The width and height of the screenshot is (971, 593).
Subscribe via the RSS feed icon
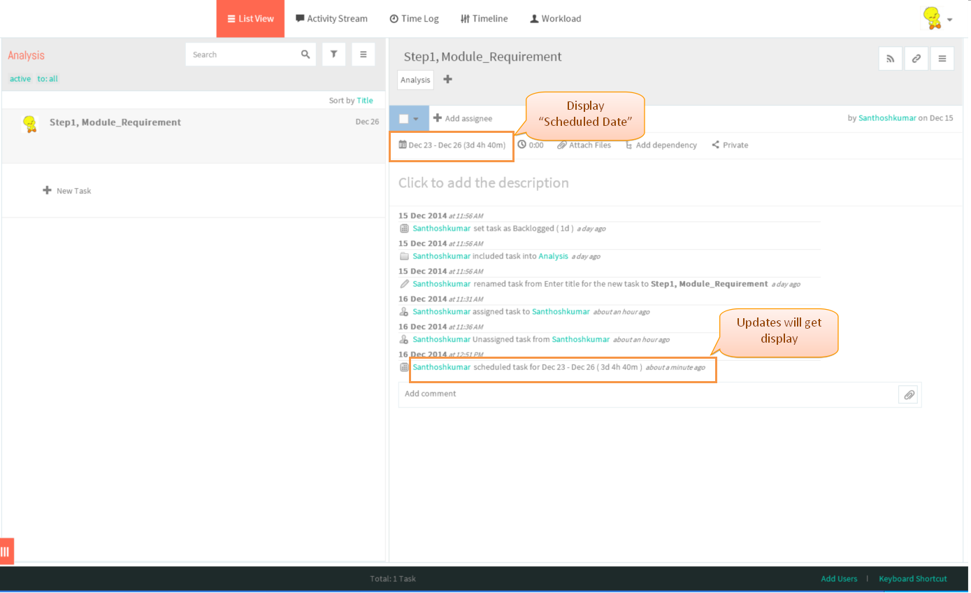click(x=891, y=59)
